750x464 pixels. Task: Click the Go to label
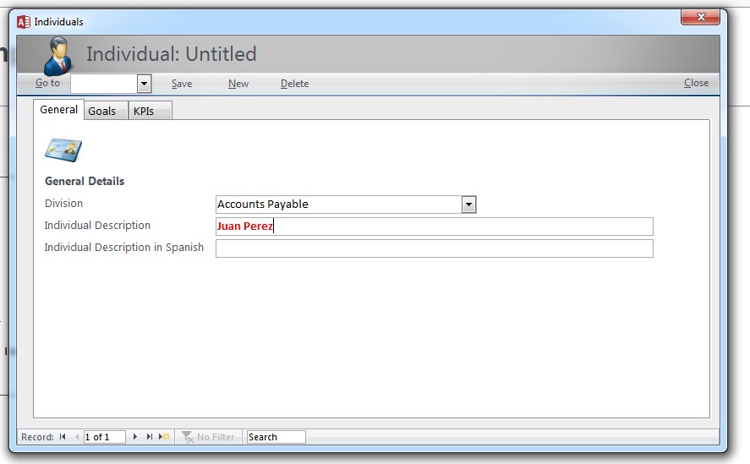click(47, 83)
